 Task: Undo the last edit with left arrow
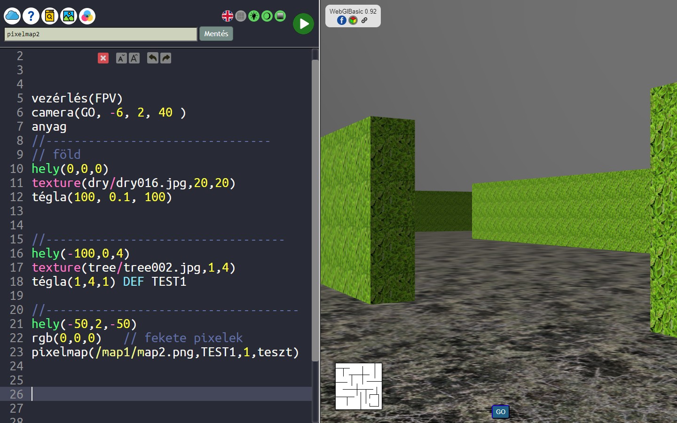pos(152,58)
